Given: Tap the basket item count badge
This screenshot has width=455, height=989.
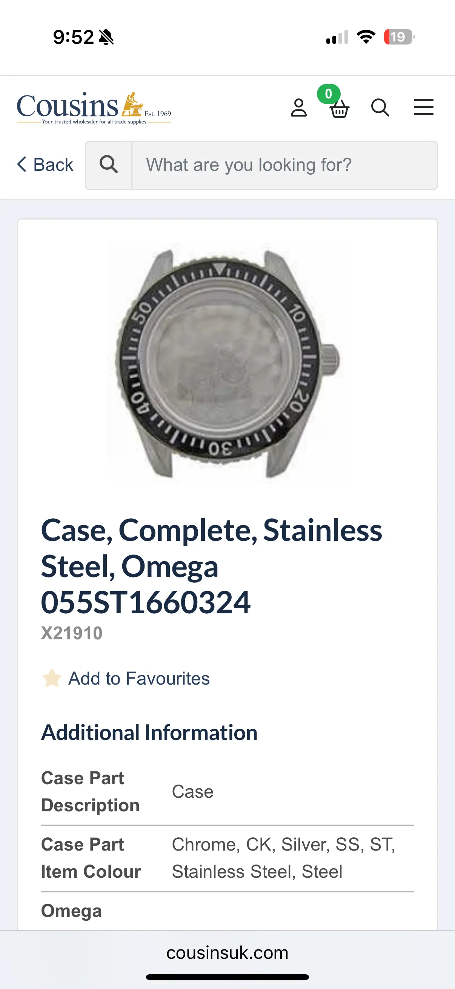Looking at the screenshot, I should pyautogui.click(x=328, y=94).
